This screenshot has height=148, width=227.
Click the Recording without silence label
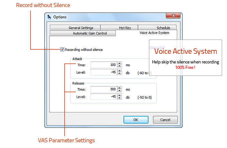(x=84, y=50)
